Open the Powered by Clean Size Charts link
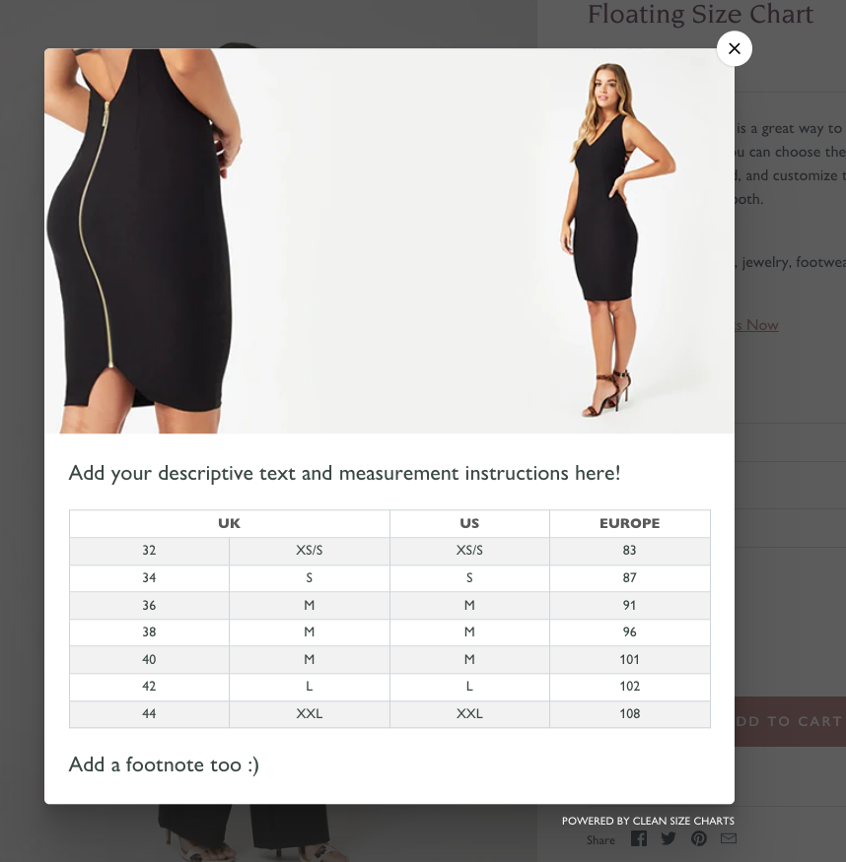Screen dimensions: 846x862 point(648,821)
